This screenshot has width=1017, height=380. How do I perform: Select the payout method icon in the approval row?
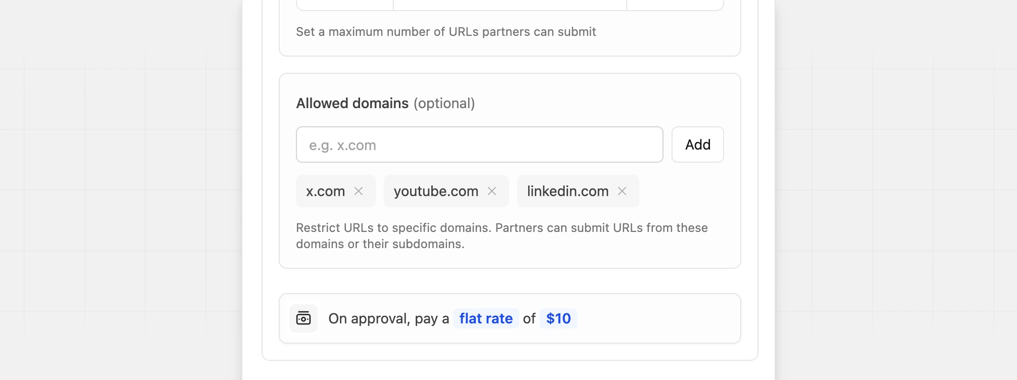point(303,318)
